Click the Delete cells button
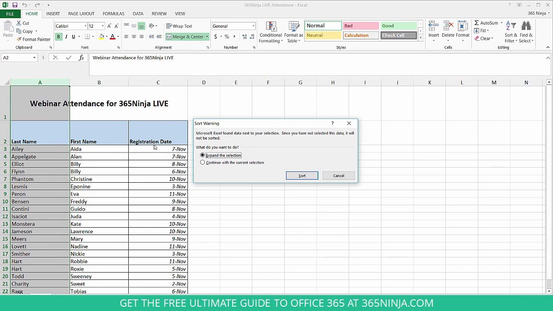 (x=448, y=32)
